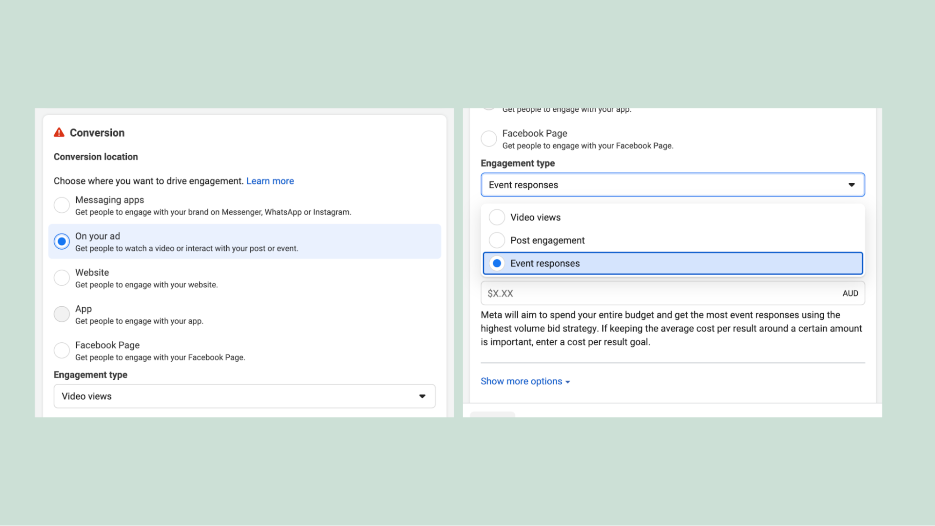The image size is (935, 526).
Task: Choose Video views from the open dropdown list
Action: pyautogui.click(x=536, y=217)
